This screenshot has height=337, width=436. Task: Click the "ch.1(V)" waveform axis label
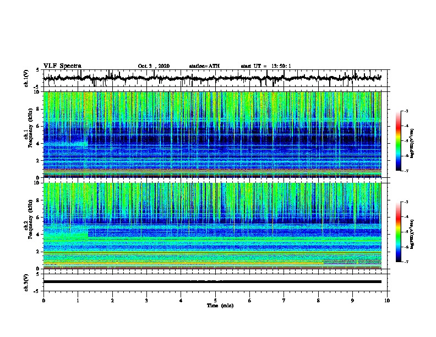tap(26, 78)
